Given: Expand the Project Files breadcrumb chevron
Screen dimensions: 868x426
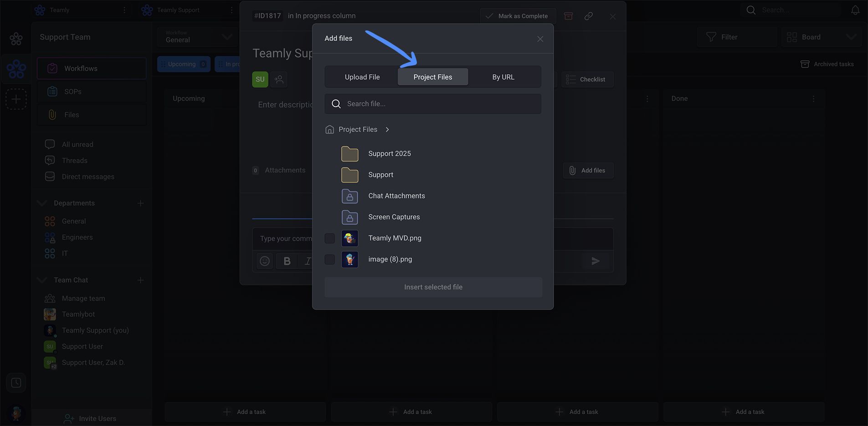Looking at the screenshot, I should tap(387, 130).
